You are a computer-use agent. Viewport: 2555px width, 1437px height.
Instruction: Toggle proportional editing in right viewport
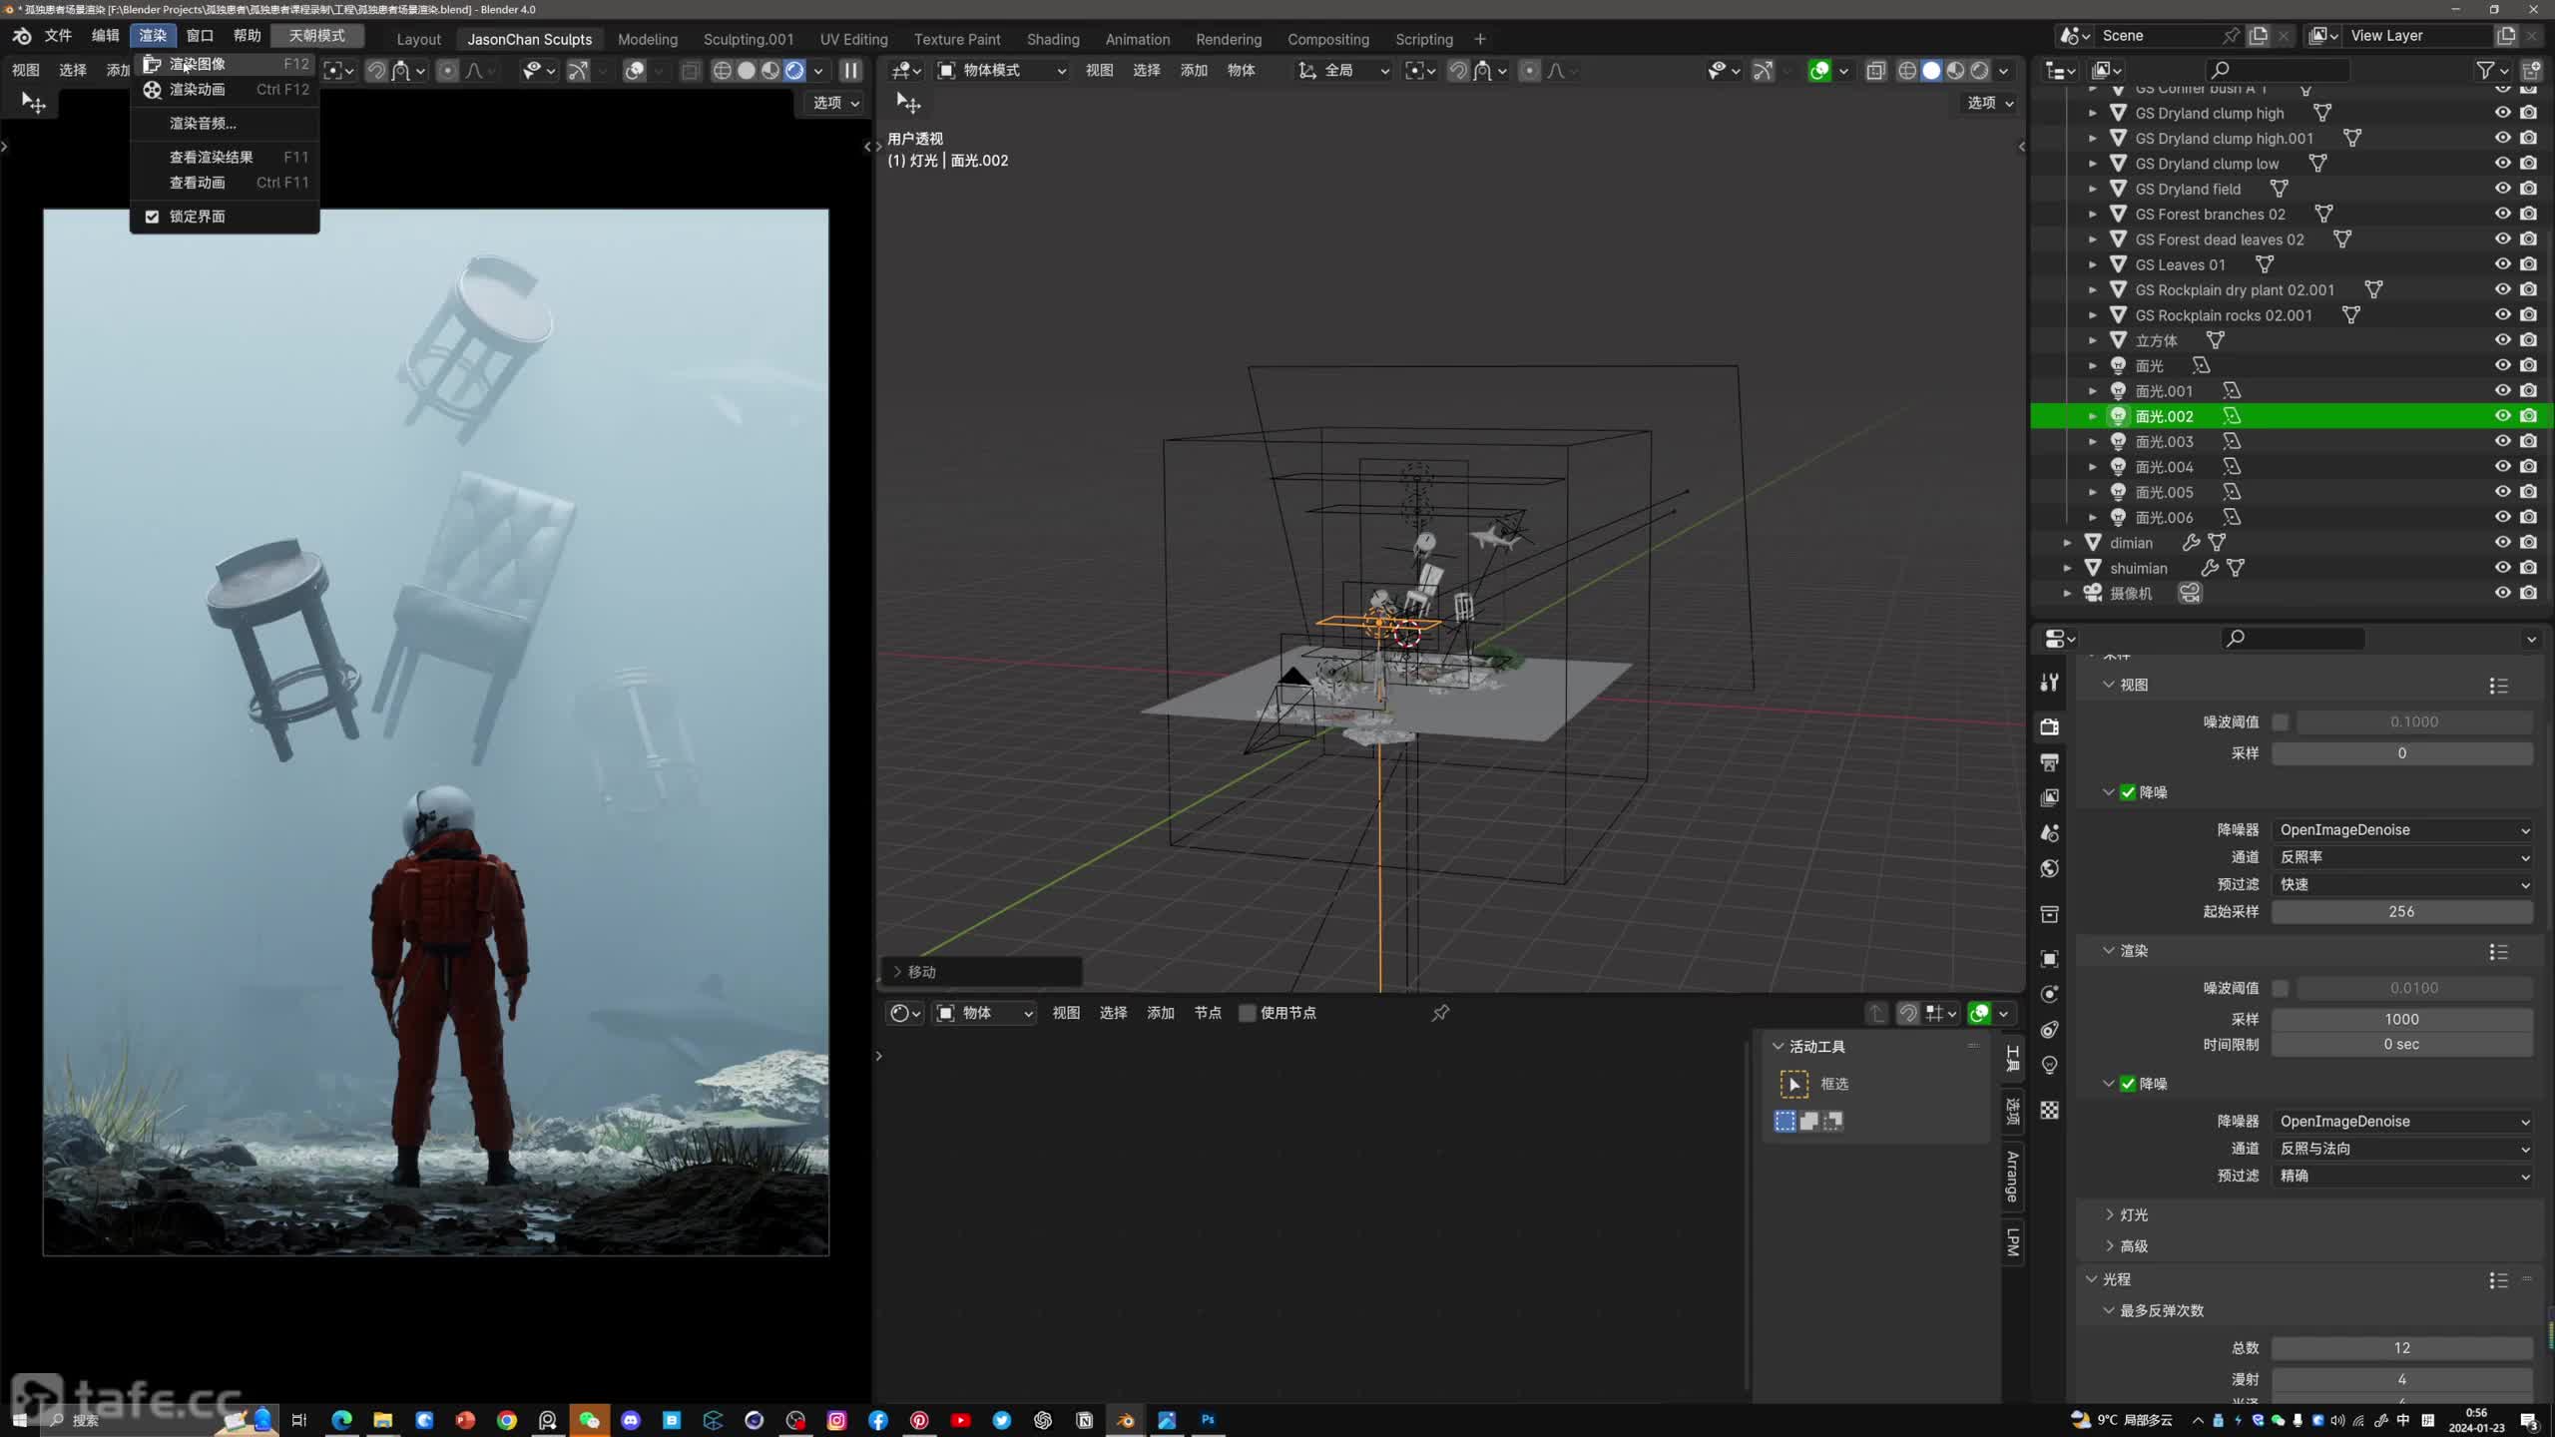click(x=1529, y=71)
